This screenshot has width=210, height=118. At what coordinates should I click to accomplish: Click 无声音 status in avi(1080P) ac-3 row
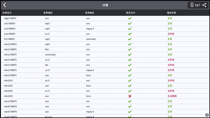click(x=171, y=34)
